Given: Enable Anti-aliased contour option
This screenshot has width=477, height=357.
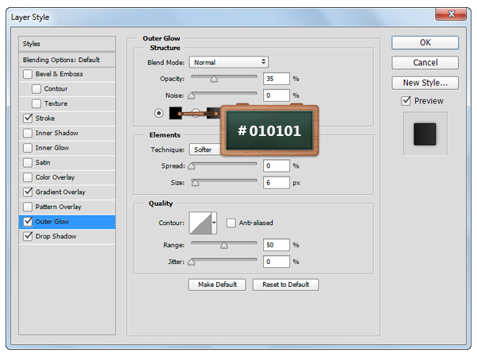Looking at the screenshot, I should click(x=231, y=223).
